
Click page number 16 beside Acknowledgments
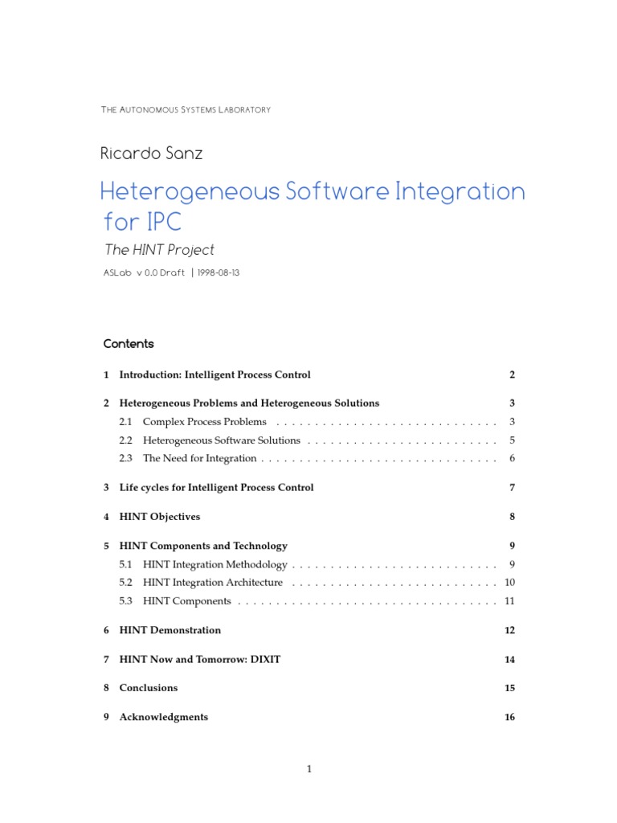click(x=509, y=717)
